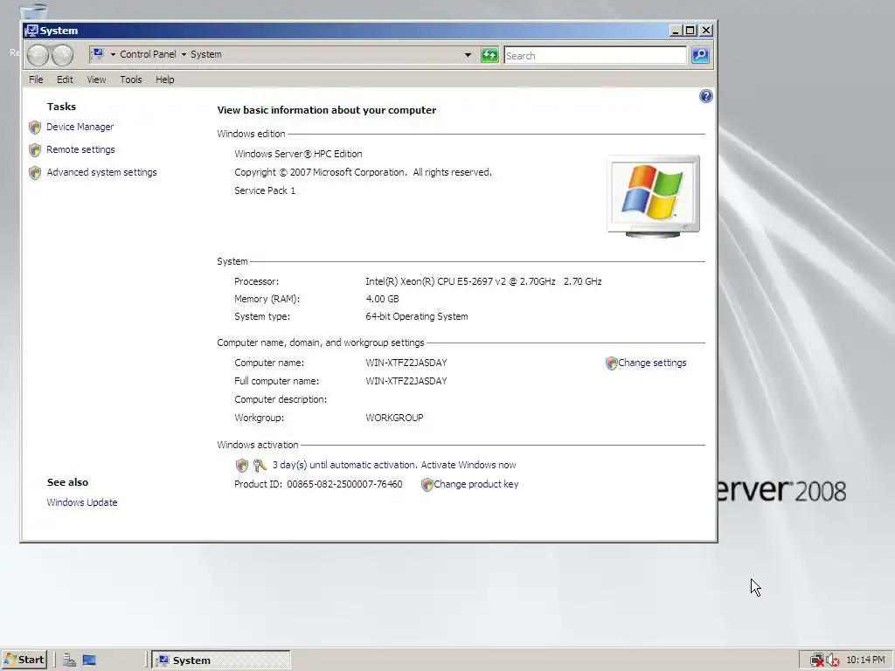Click the taskbar clock showing 10:14 PM
Viewport: 895px width, 671px height.
click(865, 661)
